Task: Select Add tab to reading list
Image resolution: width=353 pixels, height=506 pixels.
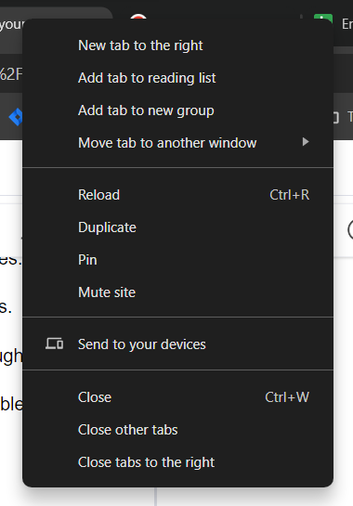Action: 177,78
